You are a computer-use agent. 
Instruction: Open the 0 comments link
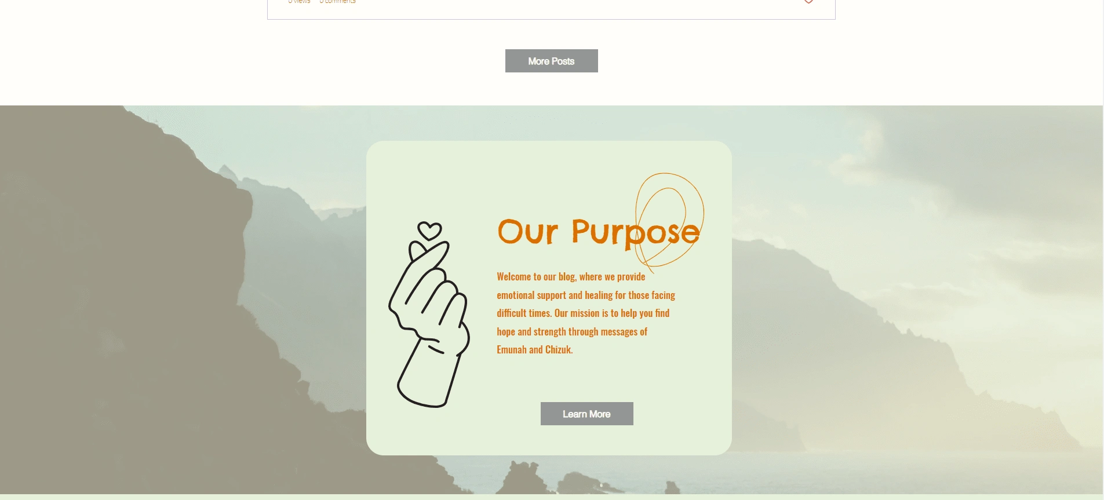coord(338,2)
